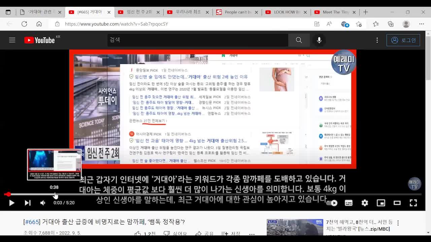Share the video (공유)

(204, 234)
